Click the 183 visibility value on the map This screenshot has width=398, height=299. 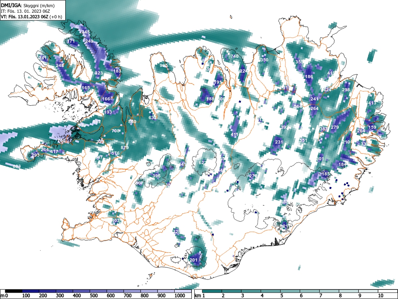tap(117, 71)
